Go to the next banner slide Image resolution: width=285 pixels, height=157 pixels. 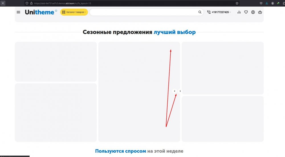click(x=180, y=91)
